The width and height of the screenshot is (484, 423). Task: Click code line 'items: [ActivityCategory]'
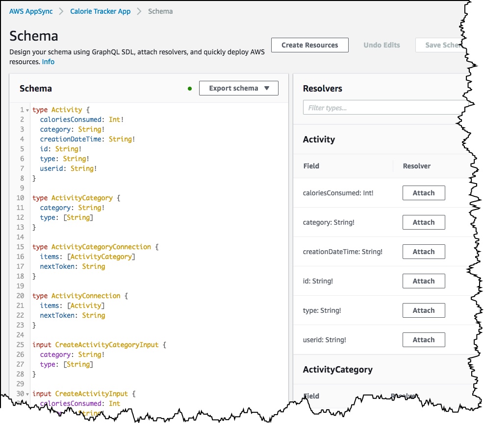point(87,257)
